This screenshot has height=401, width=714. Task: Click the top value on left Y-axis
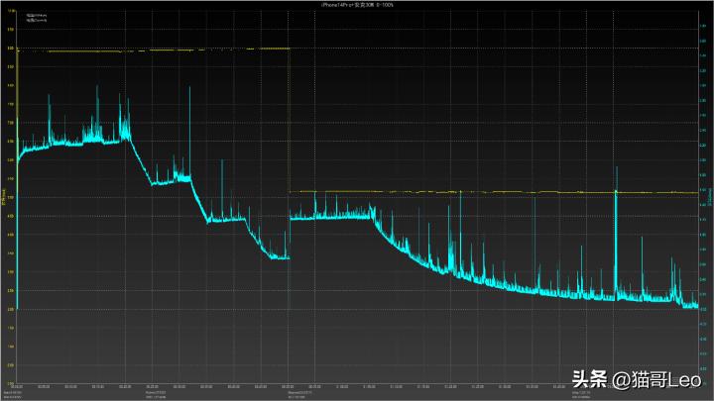coord(10,11)
